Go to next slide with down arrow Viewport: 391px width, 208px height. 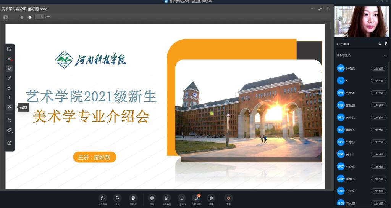(x=30, y=17)
